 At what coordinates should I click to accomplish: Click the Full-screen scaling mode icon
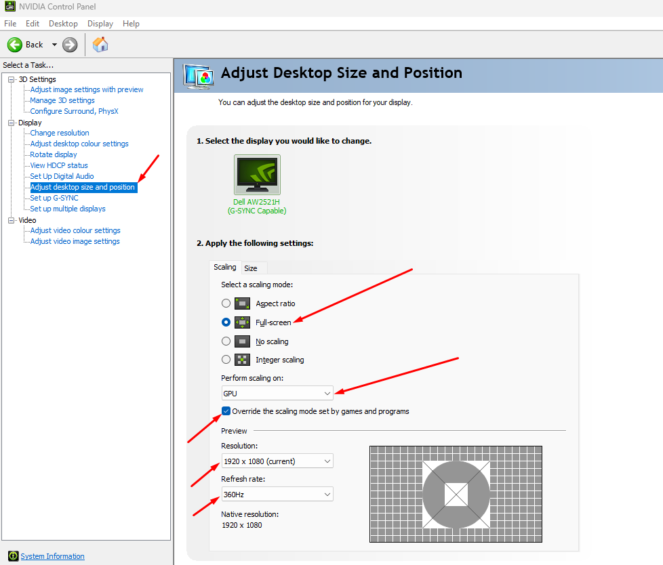(x=242, y=322)
